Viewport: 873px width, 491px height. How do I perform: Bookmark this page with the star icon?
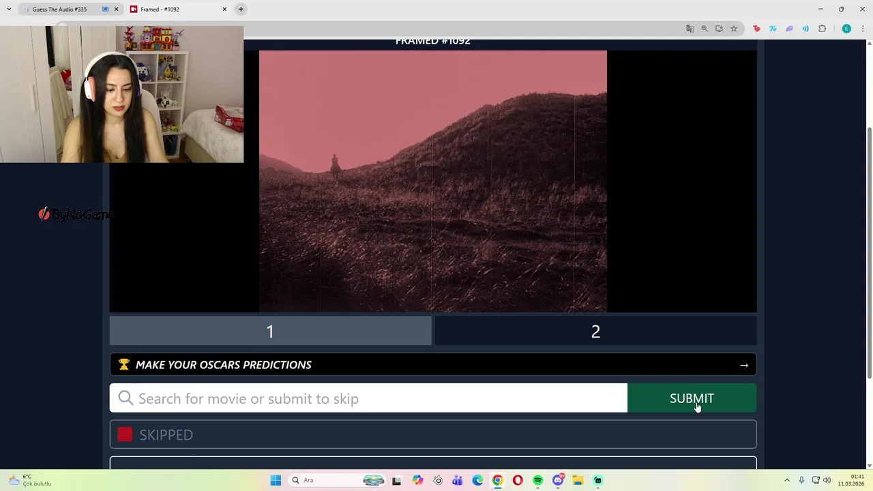[734, 29]
